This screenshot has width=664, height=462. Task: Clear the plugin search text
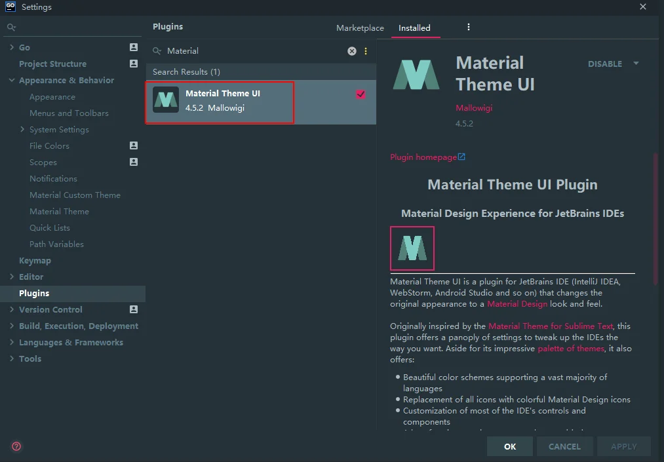tap(352, 51)
